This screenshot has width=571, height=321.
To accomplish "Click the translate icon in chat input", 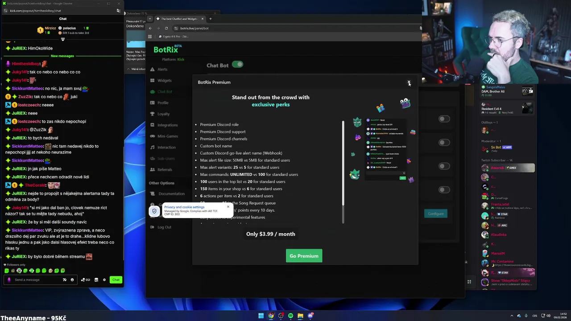I will (65, 280).
